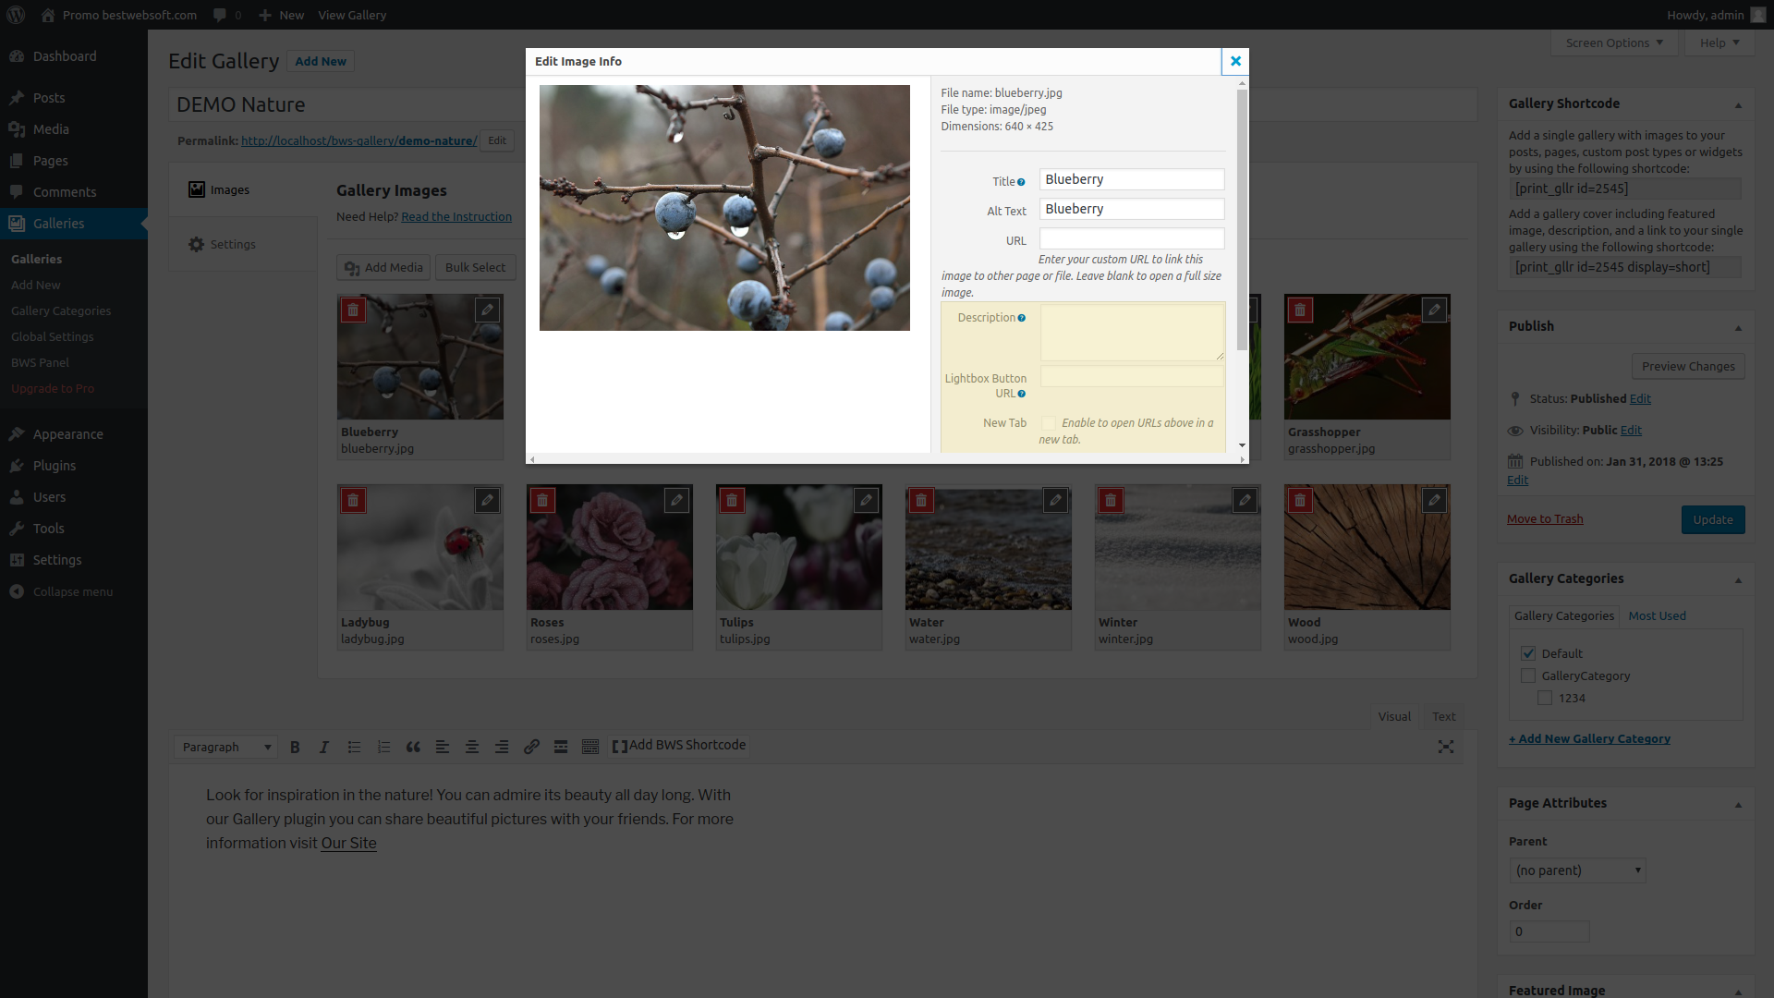Click the Update button
Screen dimensions: 1774x998
pyautogui.click(x=1712, y=519)
